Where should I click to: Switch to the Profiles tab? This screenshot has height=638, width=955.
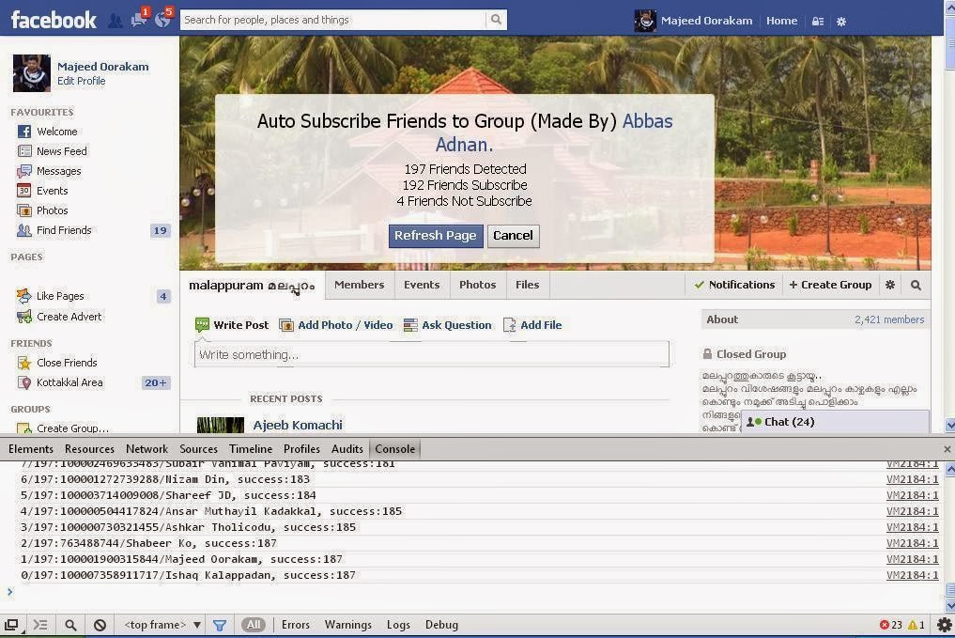point(301,449)
